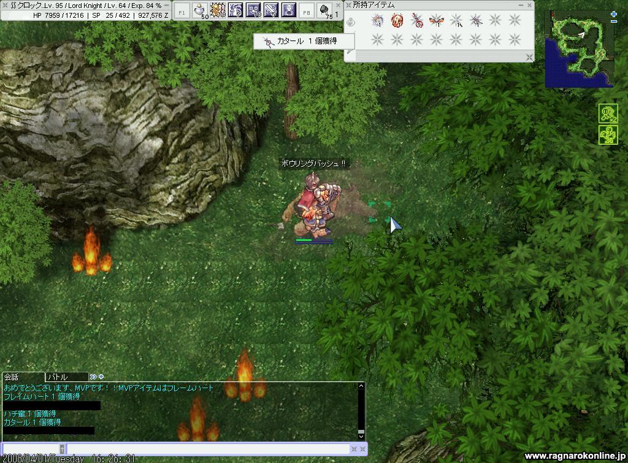Click the MVP congratulation chat line
This screenshot has height=463, width=628.
(109, 388)
